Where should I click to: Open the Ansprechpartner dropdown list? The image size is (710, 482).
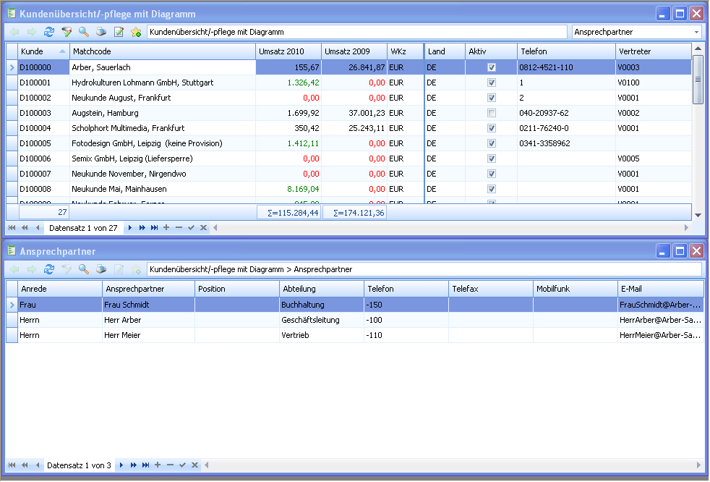(x=696, y=32)
